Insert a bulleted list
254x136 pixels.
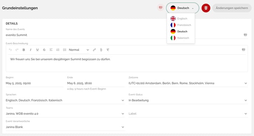(65, 50)
